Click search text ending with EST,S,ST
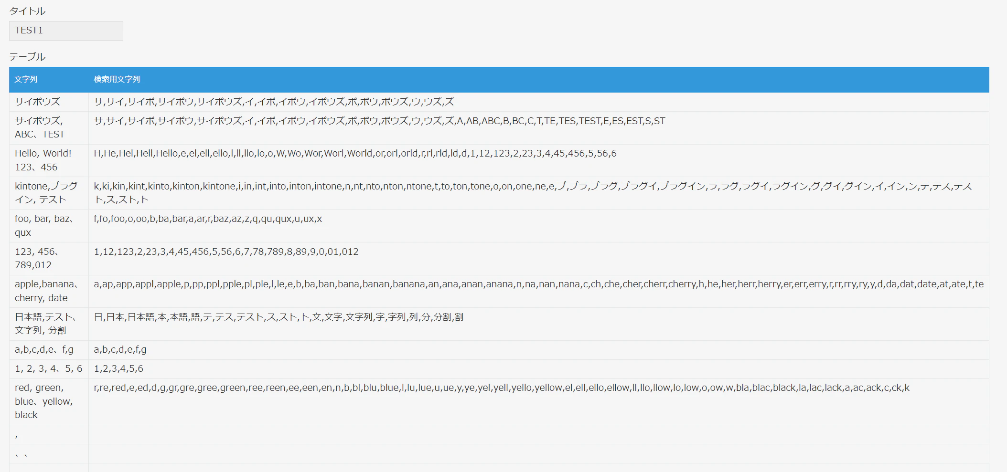 click(x=379, y=121)
